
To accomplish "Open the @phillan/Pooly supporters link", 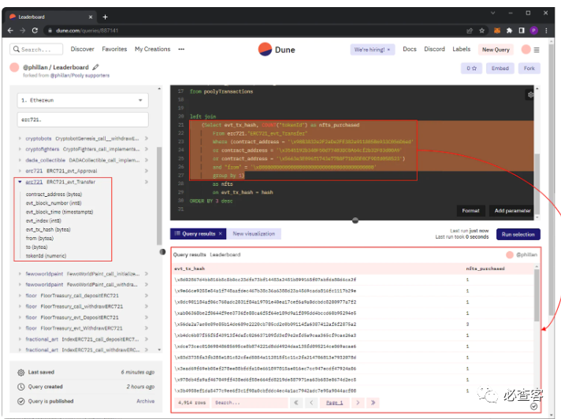I will [80, 76].
